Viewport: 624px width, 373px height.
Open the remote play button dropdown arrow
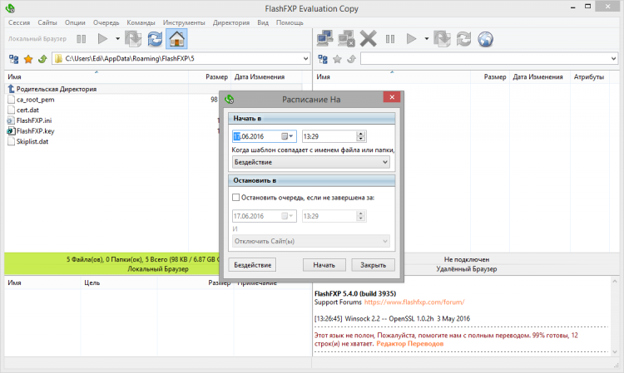coord(426,39)
